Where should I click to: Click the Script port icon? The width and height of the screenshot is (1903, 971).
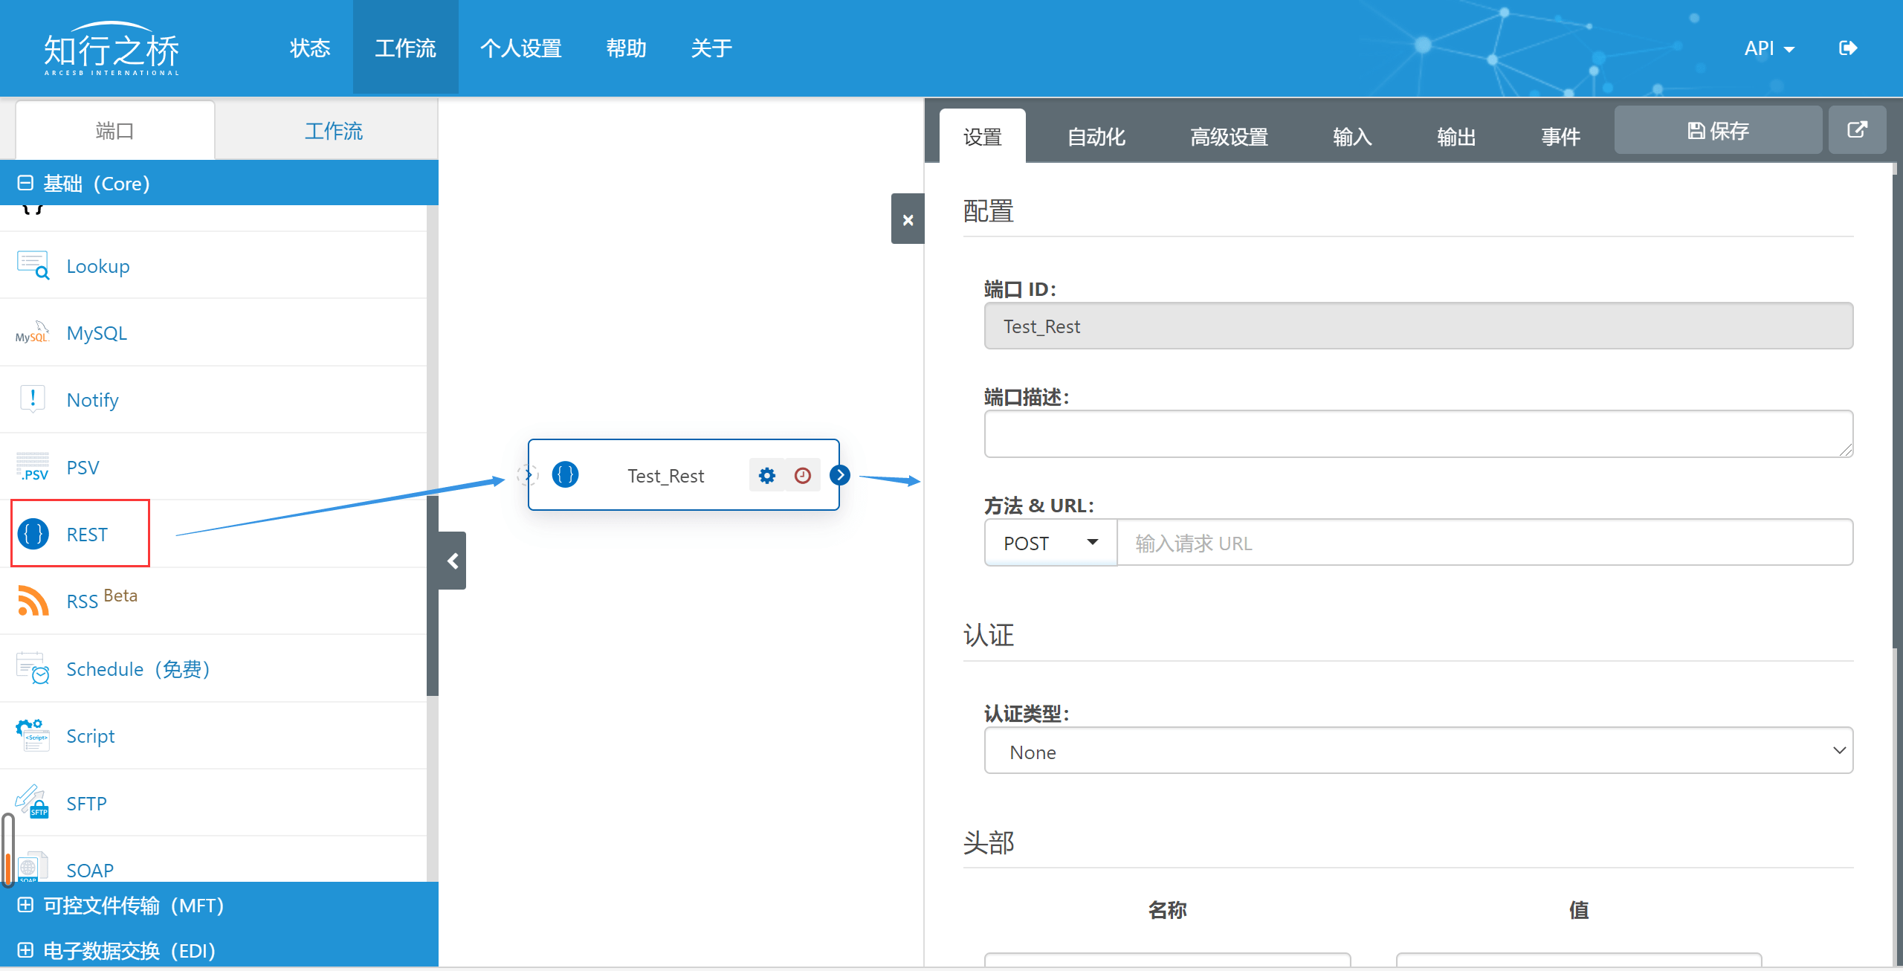pyautogui.click(x=32, y=735)
